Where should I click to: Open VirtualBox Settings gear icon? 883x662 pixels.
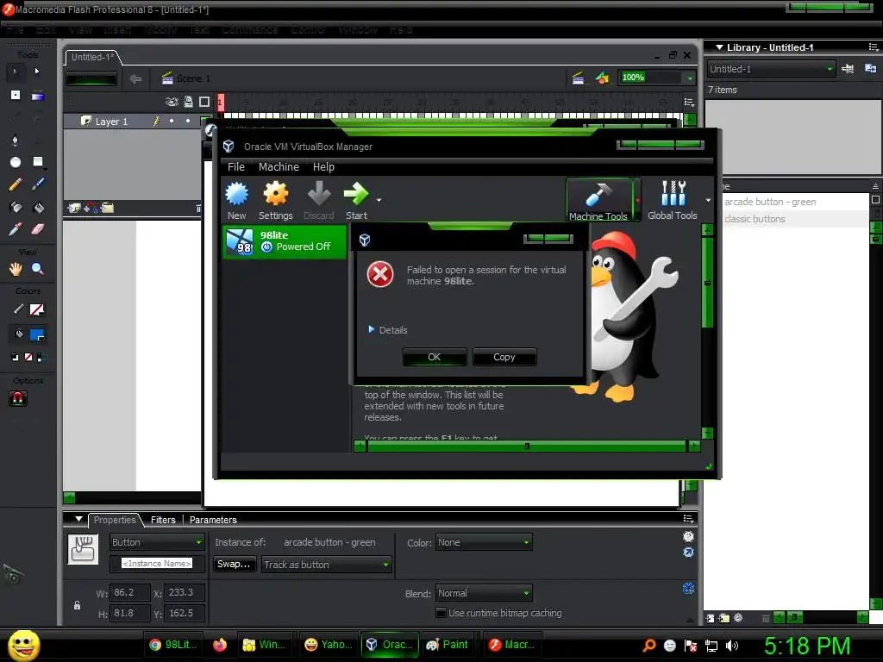(276, 200)
